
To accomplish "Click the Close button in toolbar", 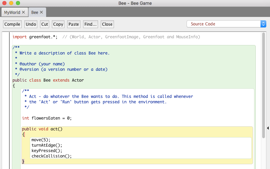I will pos(107,24).
